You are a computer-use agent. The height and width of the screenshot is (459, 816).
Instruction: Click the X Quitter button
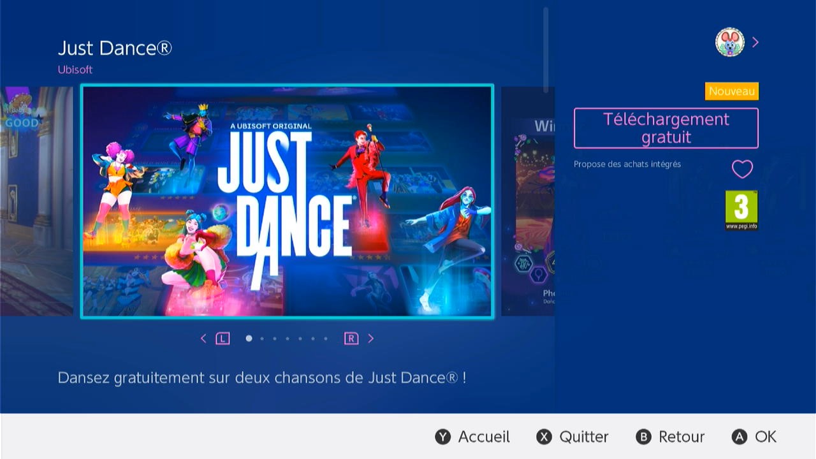(x=572, y=437)
